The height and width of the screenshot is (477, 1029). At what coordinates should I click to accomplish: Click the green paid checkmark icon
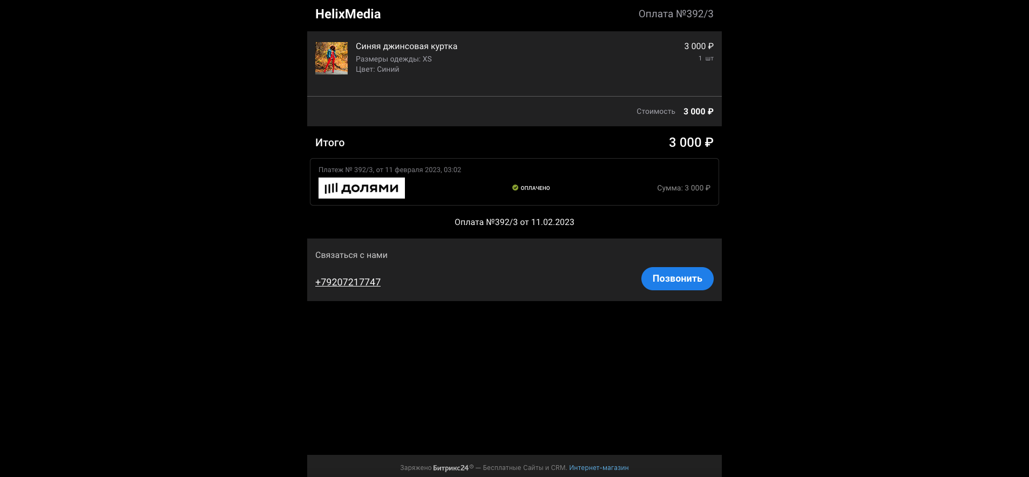tap(515, 188)
